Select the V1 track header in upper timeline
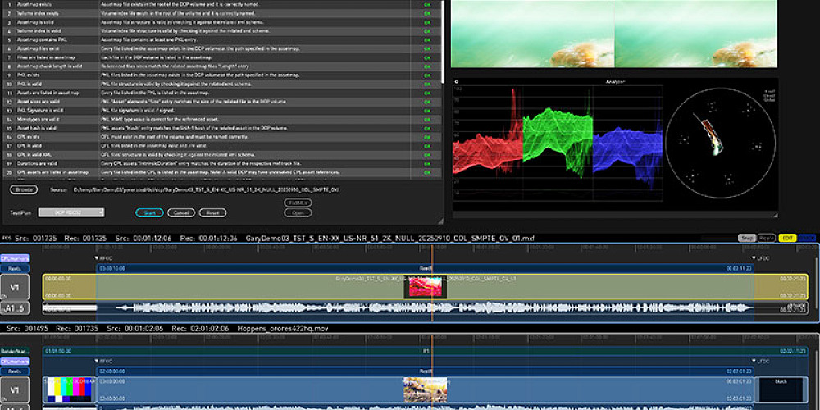 point(16,286)
